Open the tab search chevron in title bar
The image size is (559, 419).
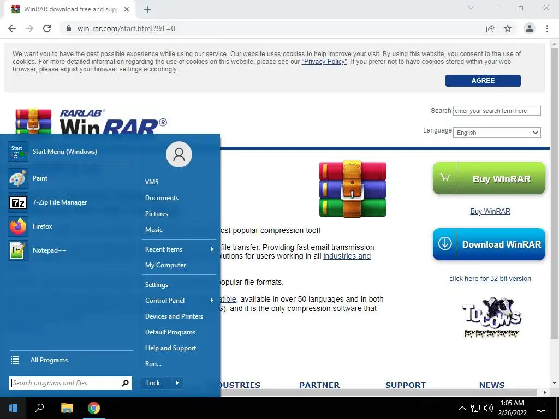pyautogui.click(x=471, y=8)
